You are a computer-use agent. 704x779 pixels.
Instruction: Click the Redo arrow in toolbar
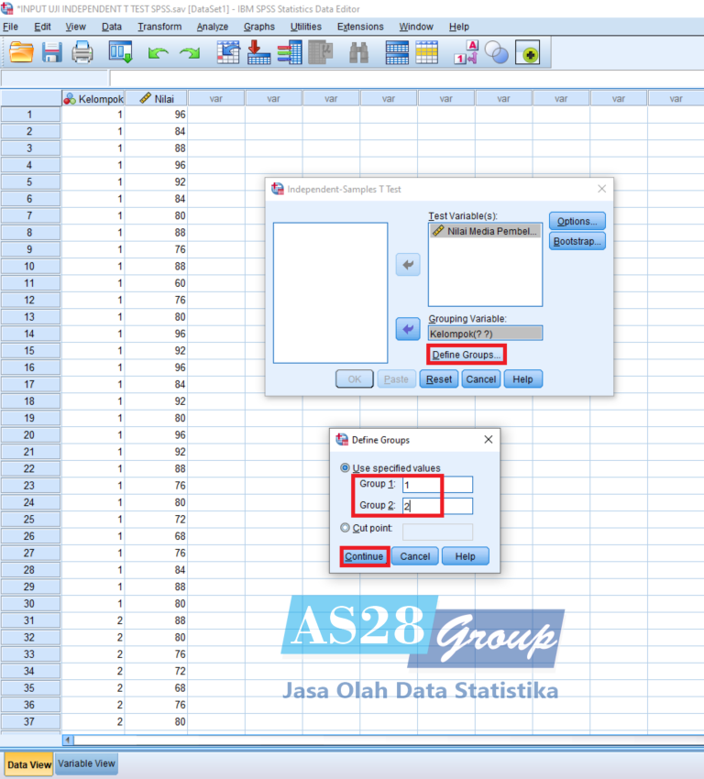(x=189, y=54)
